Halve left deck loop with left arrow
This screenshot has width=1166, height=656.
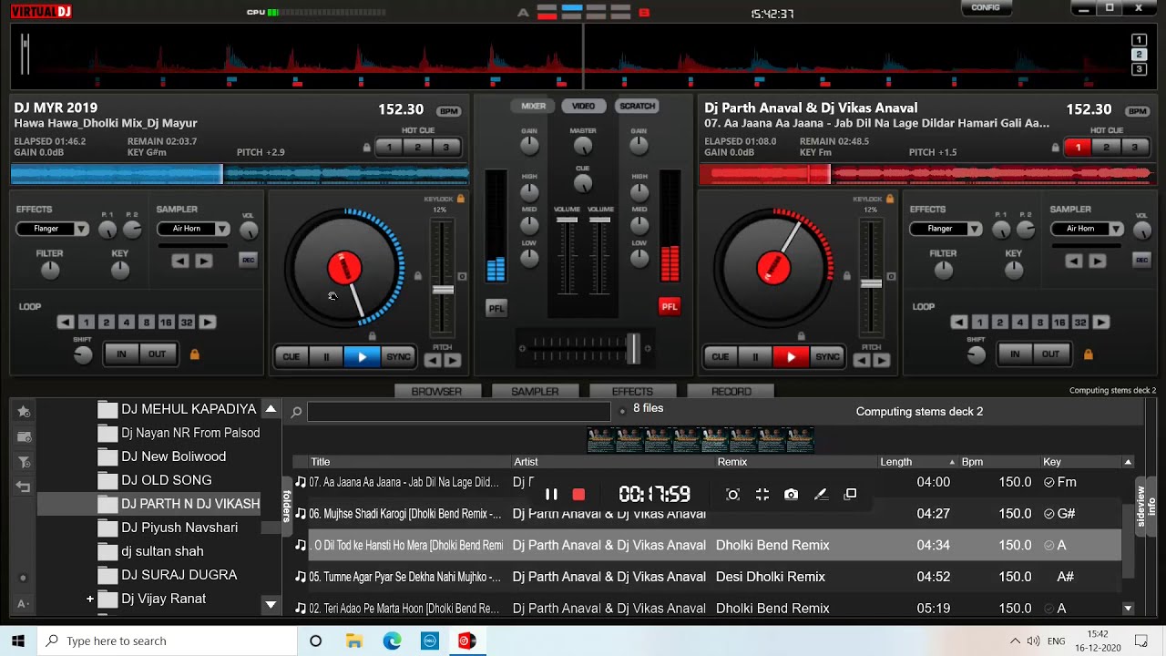65,322
